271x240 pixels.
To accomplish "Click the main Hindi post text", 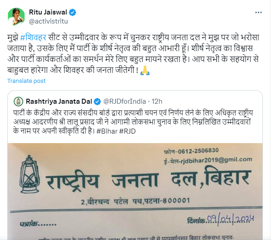I will (x=133, y=54).
